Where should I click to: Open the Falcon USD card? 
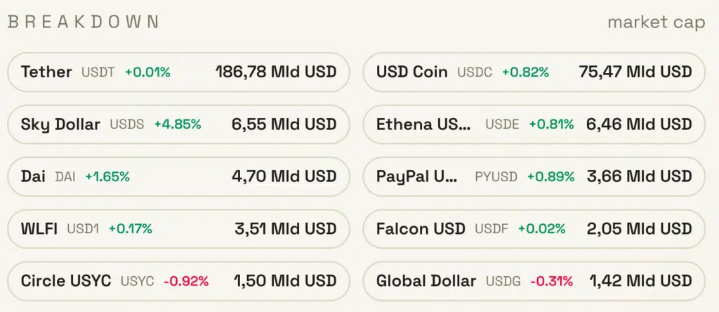(421, 228)
